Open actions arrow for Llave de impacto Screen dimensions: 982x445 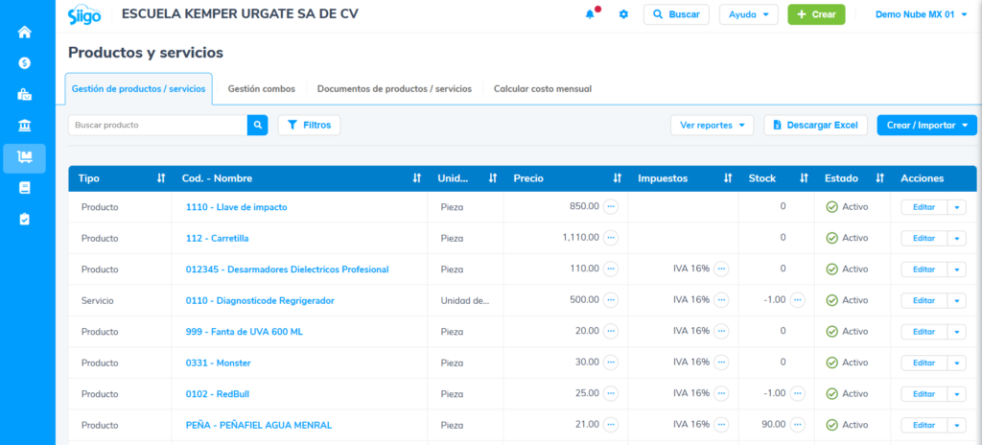tap(957, 207)
